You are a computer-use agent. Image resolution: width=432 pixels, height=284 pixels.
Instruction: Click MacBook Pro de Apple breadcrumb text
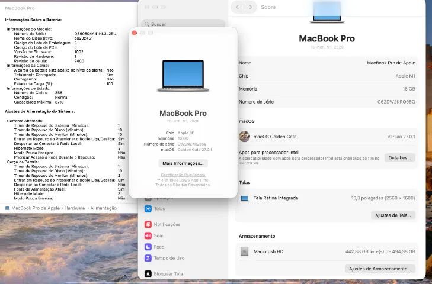tap(36, 208)
